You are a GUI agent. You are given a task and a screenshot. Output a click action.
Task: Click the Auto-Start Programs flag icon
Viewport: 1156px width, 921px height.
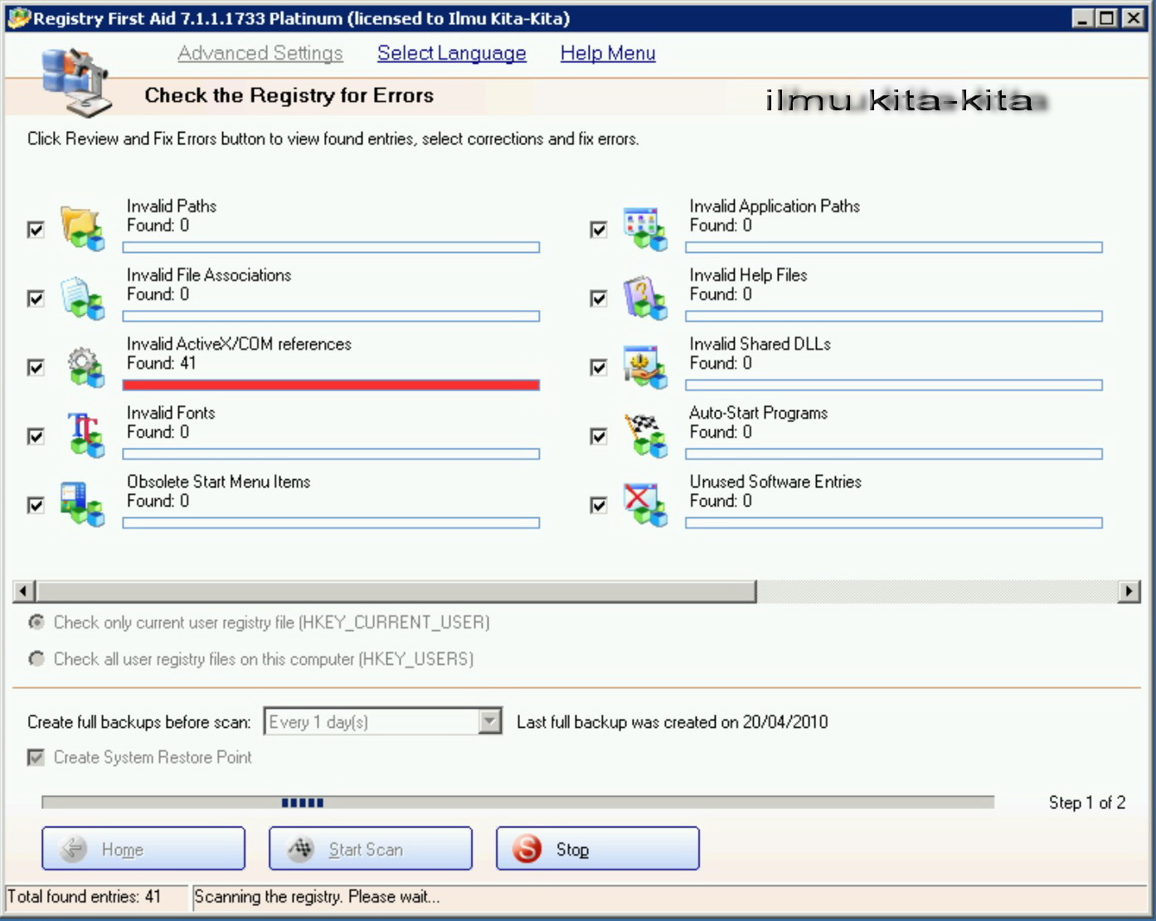click(x=645, y=435)
